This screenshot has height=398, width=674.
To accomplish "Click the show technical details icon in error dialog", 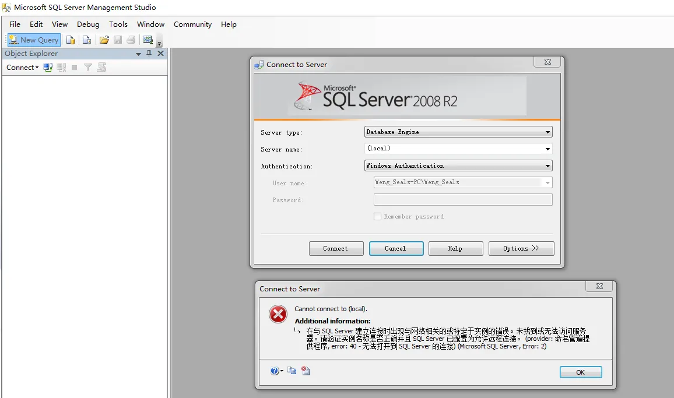I will [x=306, y=371].
